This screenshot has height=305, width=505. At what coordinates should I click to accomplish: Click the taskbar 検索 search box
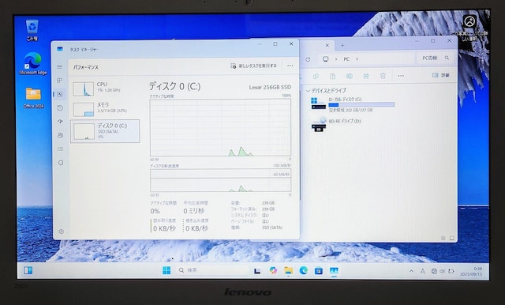click(x=212, y=270)
